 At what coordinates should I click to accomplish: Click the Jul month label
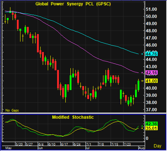[88, 148]
